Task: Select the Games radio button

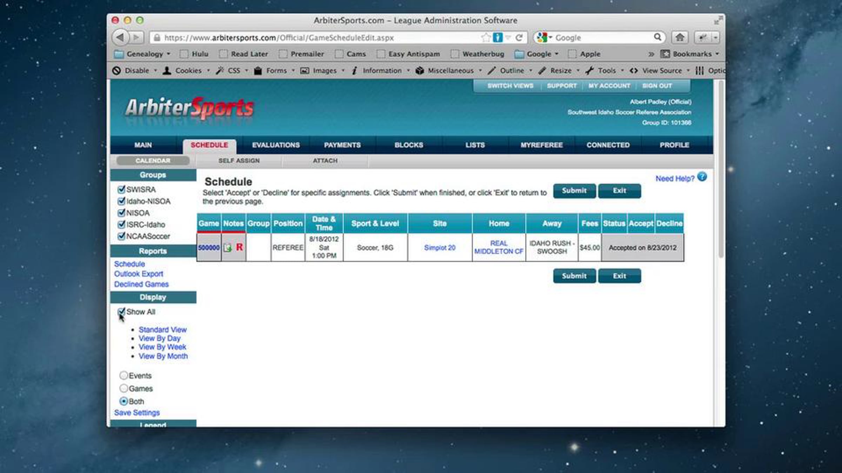Action: coord(123,388)
